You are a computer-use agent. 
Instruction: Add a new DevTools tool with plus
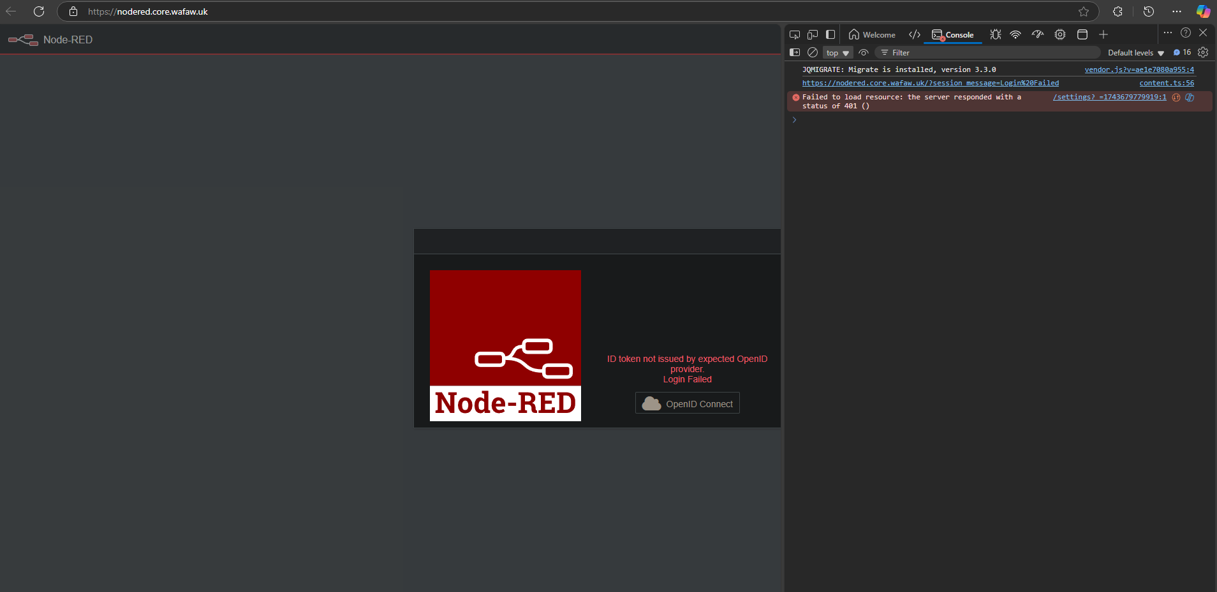point(1103,34)
